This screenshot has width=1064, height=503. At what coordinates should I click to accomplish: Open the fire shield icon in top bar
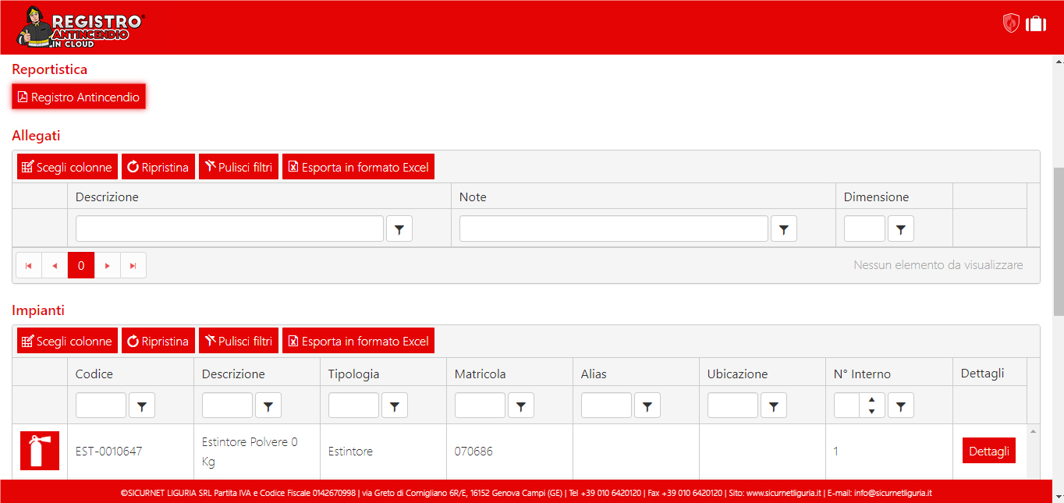(x=1010, y=23)
